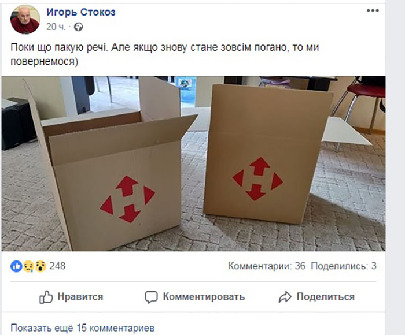Image resolution: width=405 pixels, height=335 pixels.
Task: Click the sad crying reaction emoji
Action: pyautogui.click(x=28, y=266)
